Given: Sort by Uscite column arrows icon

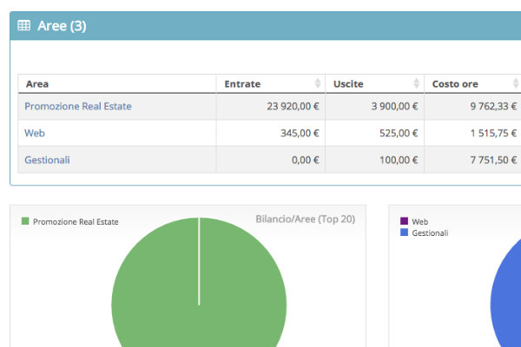Looking at the screenshot, I should click(418, 84).
